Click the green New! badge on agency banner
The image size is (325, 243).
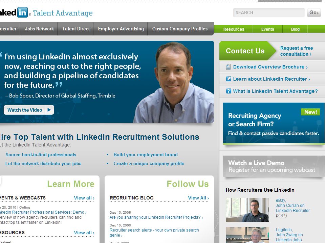(310, 112)
